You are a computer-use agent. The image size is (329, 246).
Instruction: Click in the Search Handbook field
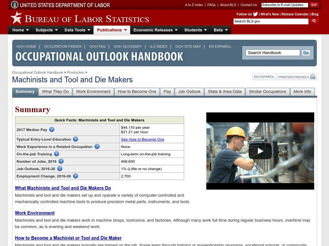pyautogui.click(x=273, y=53)
